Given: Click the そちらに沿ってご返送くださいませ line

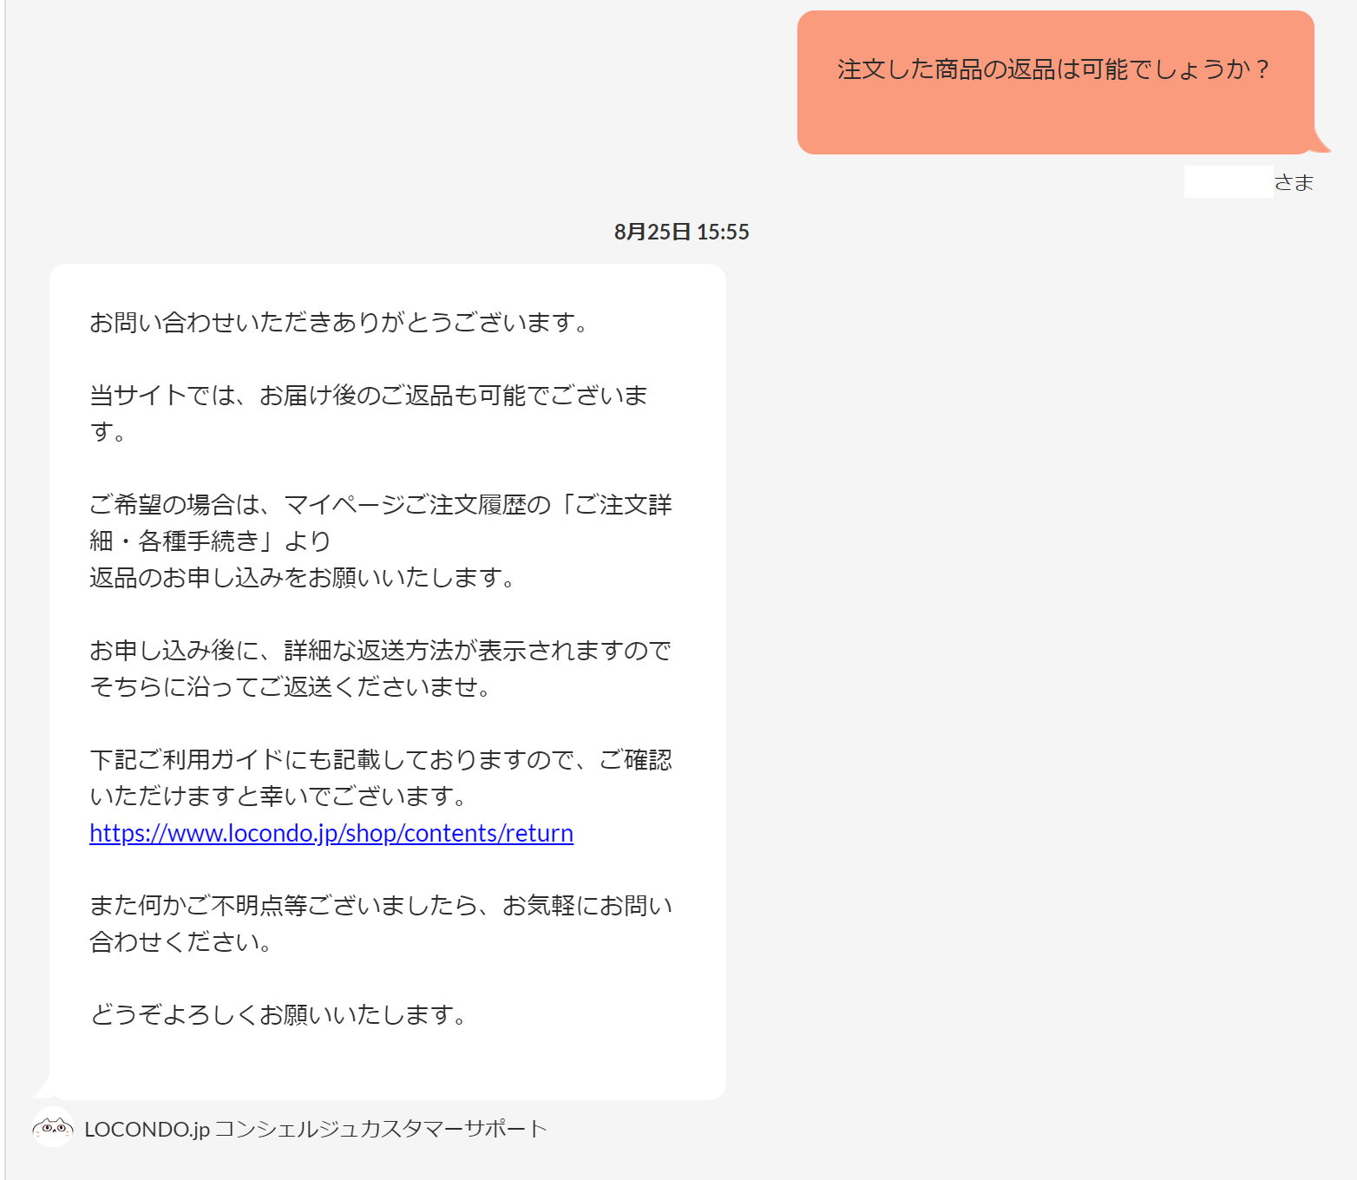Looking at the screenshot, I should click(x=292, y=687).
